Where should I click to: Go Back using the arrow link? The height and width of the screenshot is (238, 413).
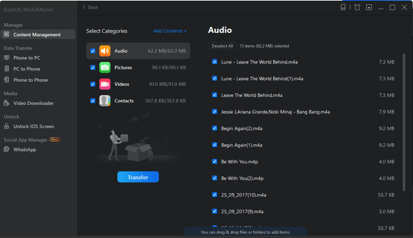pos(90,7)
